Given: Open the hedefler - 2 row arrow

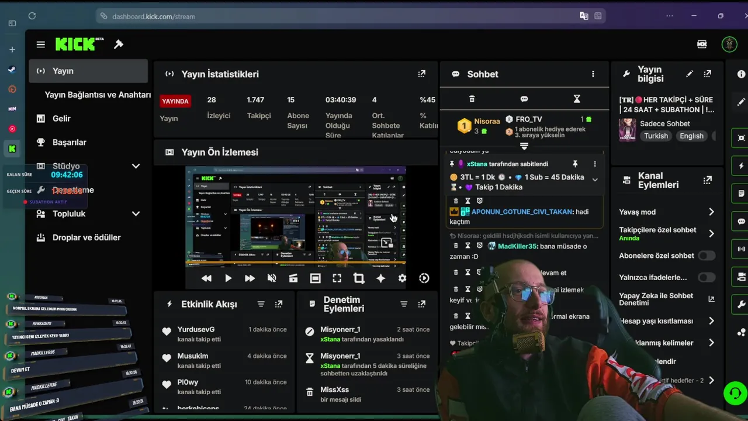Looking at the screenshot, I should pos(711,380).
